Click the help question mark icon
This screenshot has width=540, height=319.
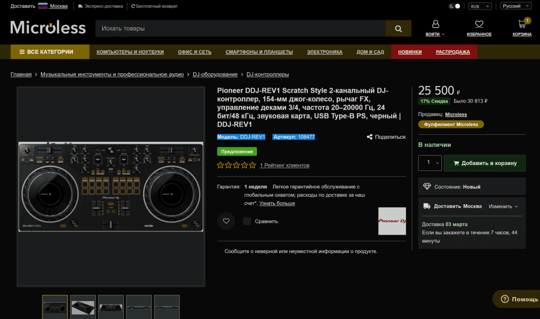[x=505, y=299]
